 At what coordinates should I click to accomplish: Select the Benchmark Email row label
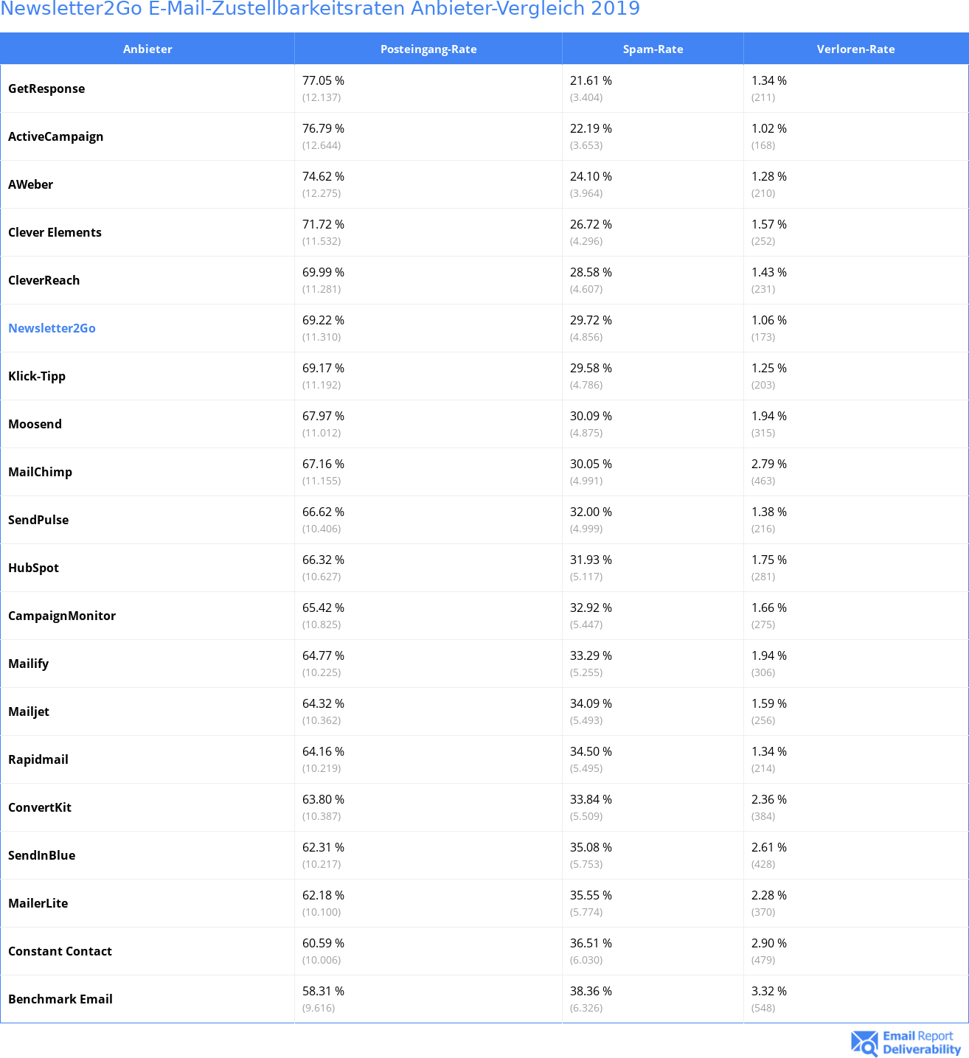(60, 999)
